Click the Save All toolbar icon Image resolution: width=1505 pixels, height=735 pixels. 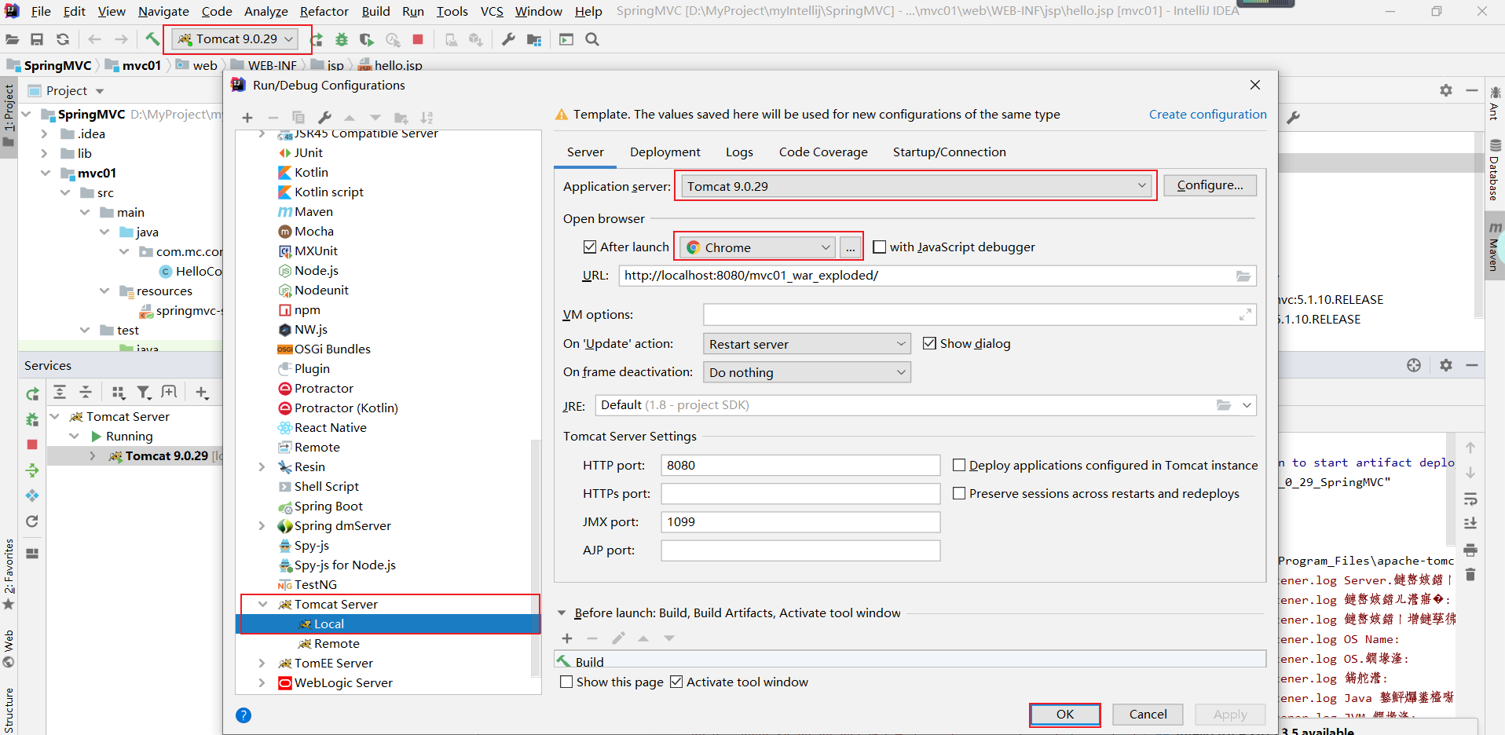[37, 39]
